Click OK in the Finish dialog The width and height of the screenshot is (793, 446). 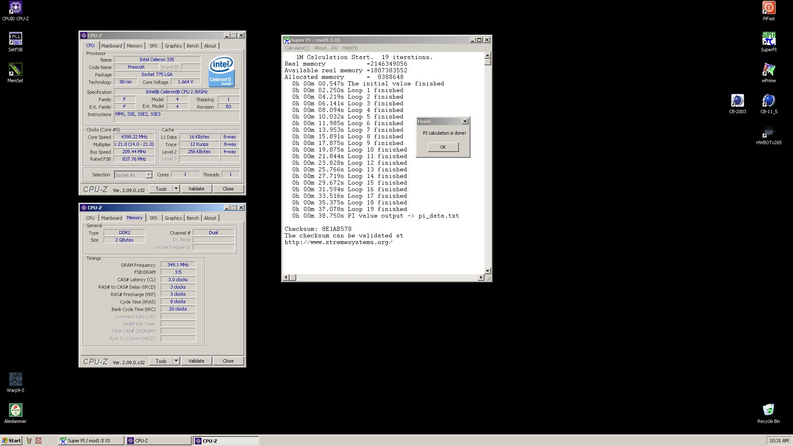[x=443, y=147]
